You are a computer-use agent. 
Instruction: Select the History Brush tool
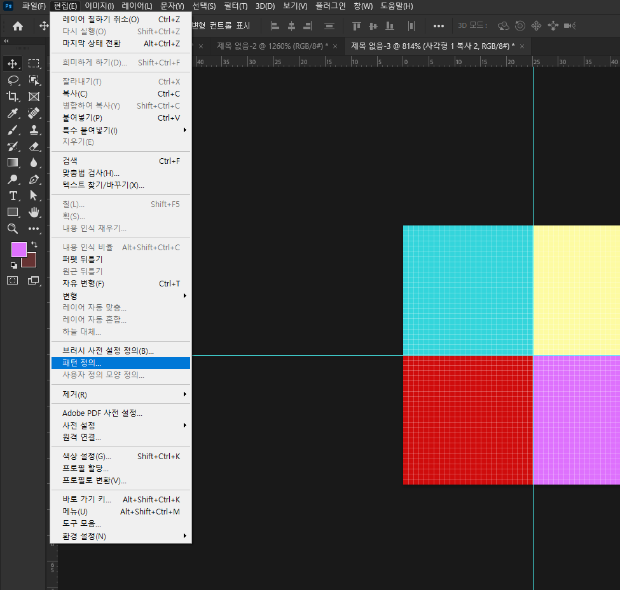(12, 147)
